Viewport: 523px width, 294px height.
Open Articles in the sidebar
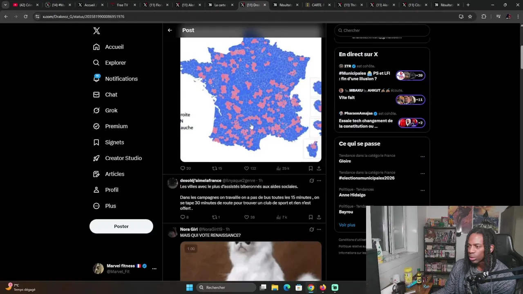[109, 174]
